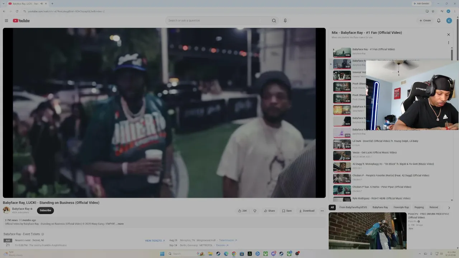Click the search magnifier icon
The height and width of the screenshot is (258, 459).
274,20
